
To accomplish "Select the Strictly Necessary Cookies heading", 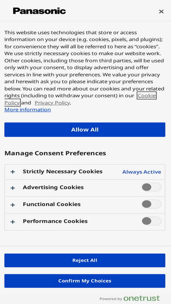I will tap(62, 171).
